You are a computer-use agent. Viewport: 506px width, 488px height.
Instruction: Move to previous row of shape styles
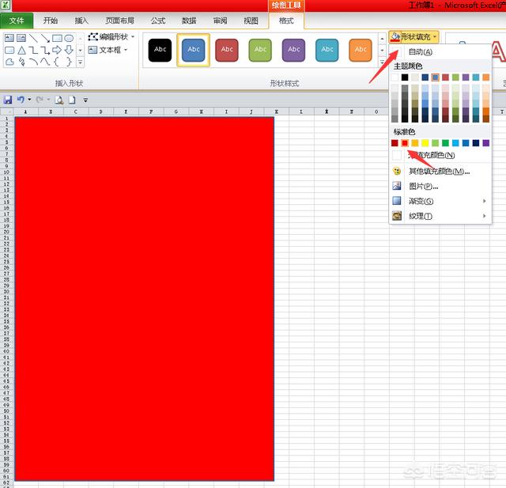382,39
